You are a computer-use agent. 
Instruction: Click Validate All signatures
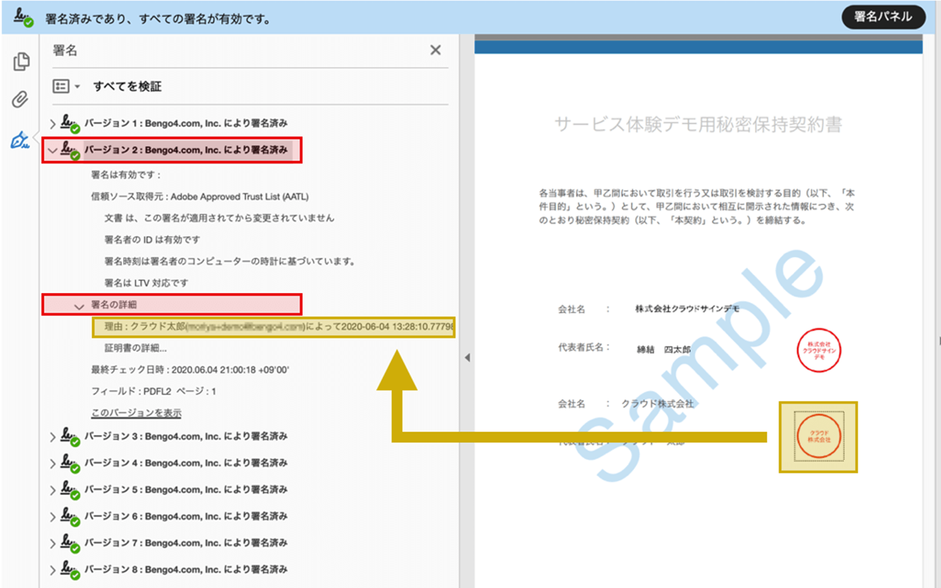pyautogui.click(x=127, y=86)
